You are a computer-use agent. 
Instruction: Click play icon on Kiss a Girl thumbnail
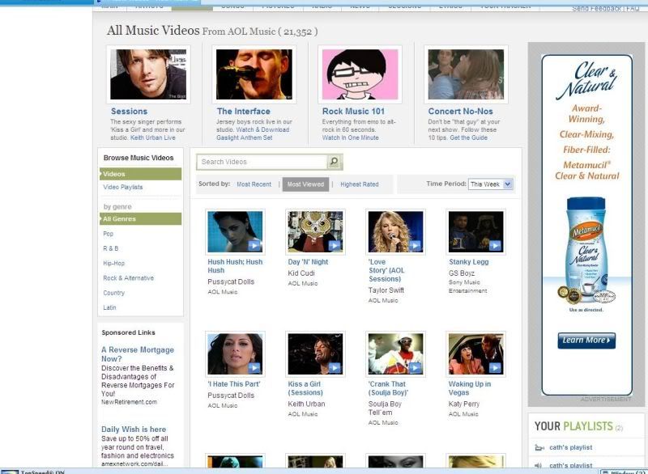click(x=335, y=367)
